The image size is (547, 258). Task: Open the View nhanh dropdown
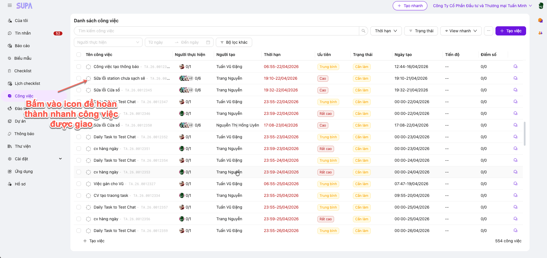pyautogui.click(x=461, y=31)
